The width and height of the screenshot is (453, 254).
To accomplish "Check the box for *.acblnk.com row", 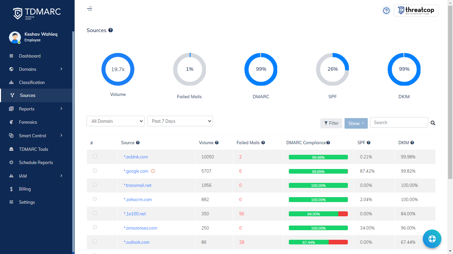I will (x=95, y=156).
